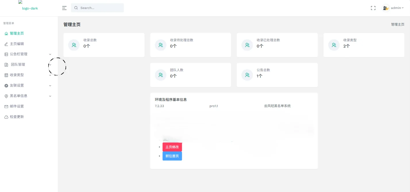This screenshot has height=192, width=410.
Task: Click the 公告总数 card icon
Action: 247,75
